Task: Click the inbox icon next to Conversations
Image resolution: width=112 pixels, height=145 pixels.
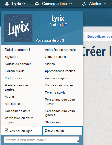Action: [x=37, y=4]
